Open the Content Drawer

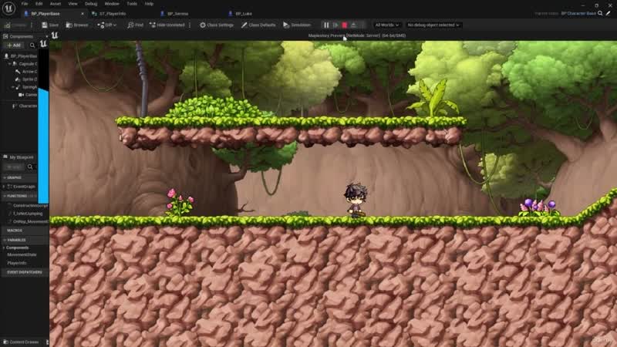(x=22, y=342)
